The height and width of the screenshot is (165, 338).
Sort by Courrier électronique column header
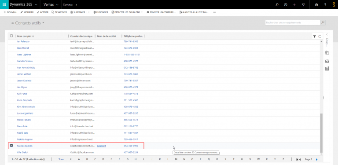pyautogui.click(x=81, y=36)
